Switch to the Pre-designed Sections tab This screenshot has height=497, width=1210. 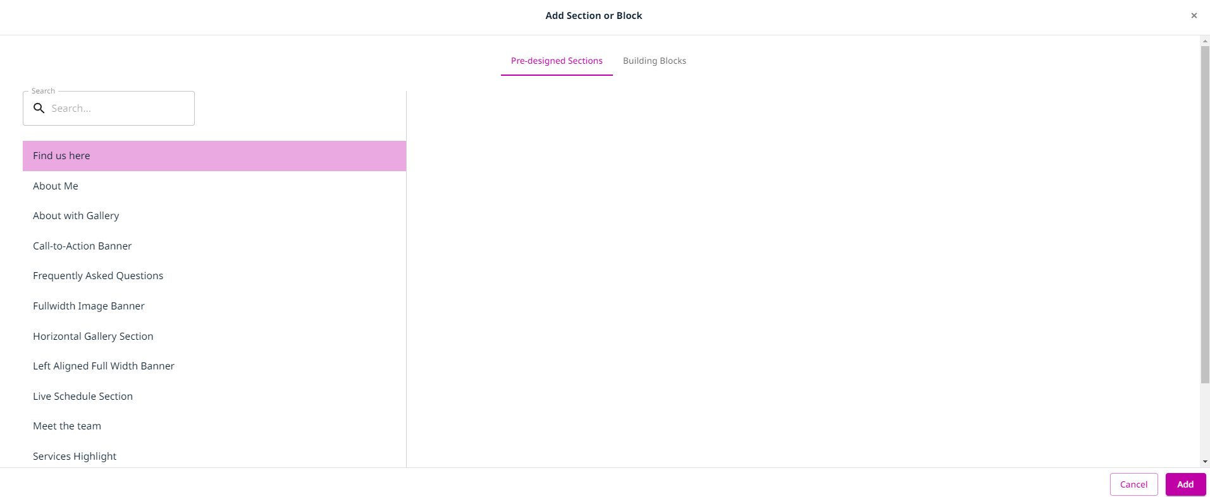557,61
